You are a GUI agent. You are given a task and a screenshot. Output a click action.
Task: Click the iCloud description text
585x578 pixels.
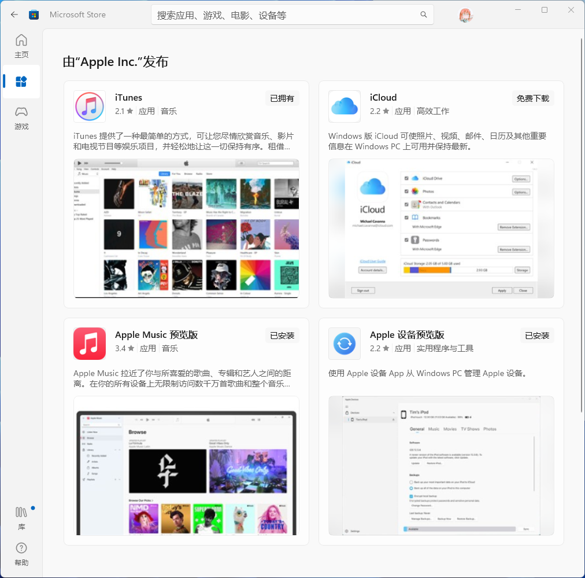[x=437, y=141]
